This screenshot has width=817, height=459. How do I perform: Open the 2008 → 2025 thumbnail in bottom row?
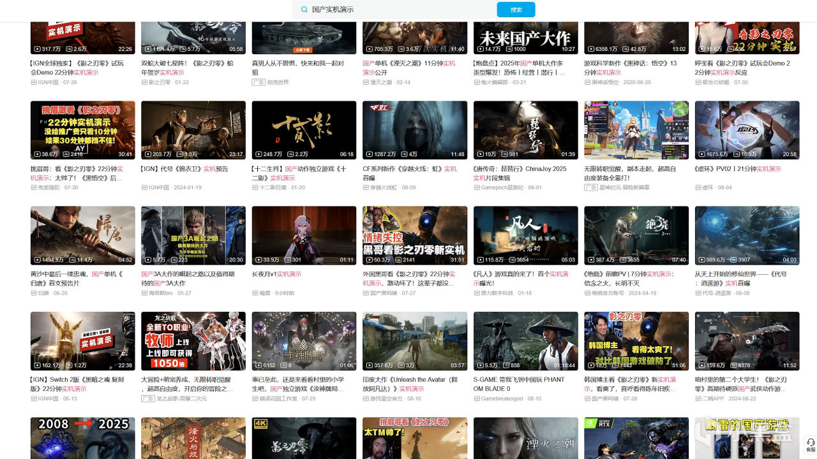click(x=83, y=438)
